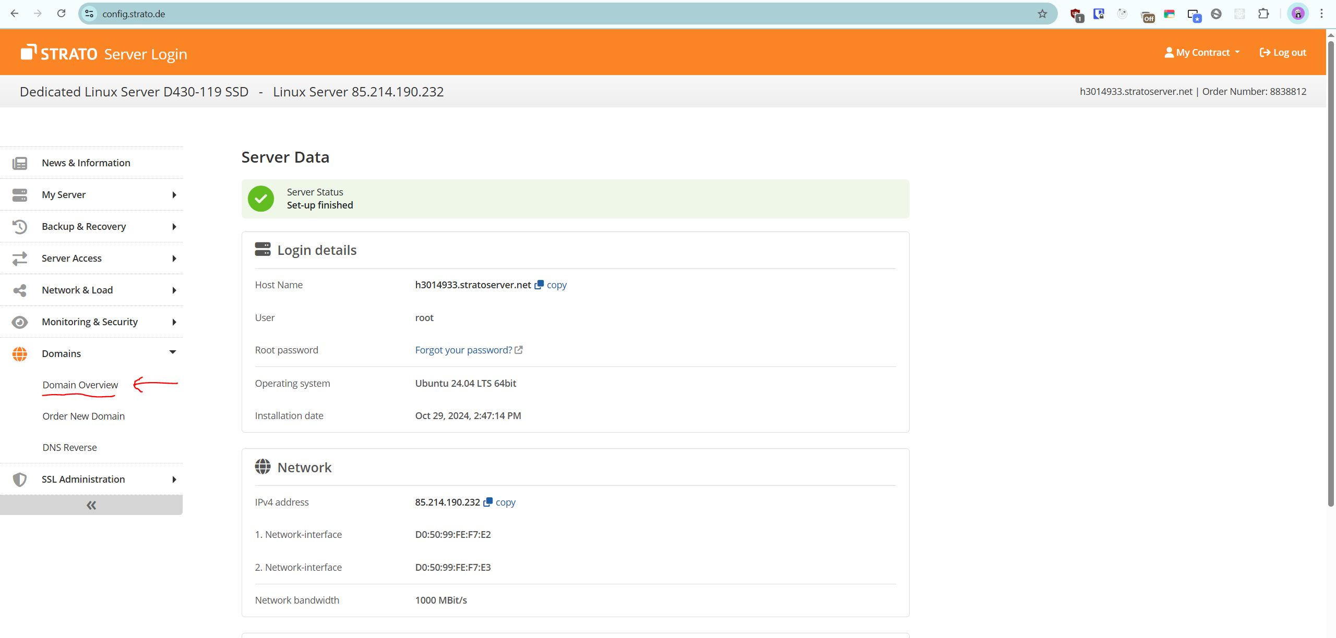This screenshot has height=638, width=1336.
Task: Expand the Network & Load arrow
Action: pyautogui.click(x=174, y=290)
